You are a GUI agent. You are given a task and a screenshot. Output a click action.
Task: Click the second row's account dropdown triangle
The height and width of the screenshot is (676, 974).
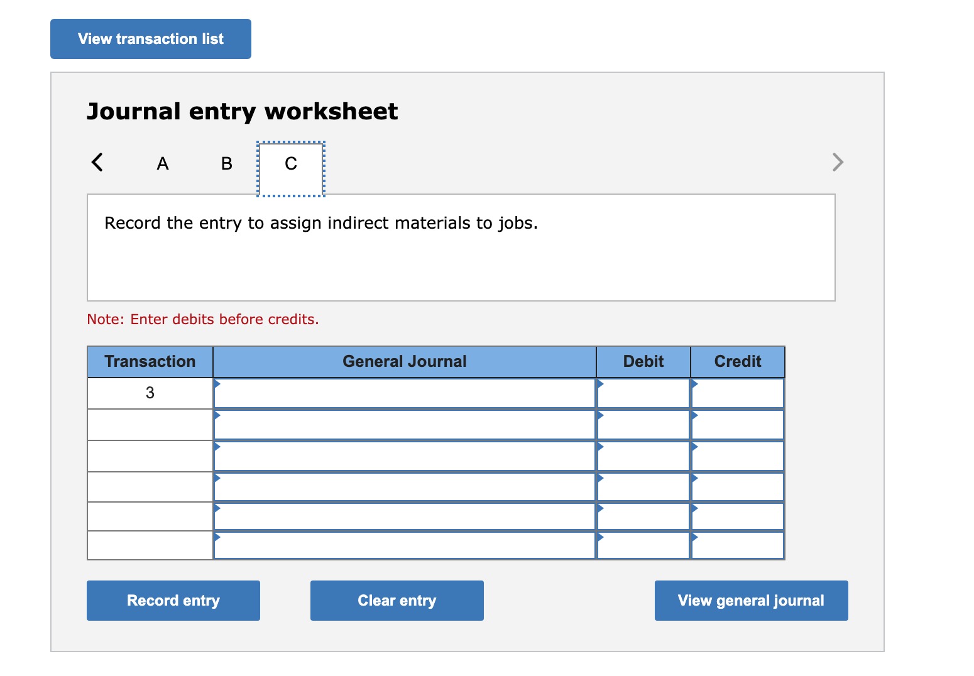coord(218,414)
